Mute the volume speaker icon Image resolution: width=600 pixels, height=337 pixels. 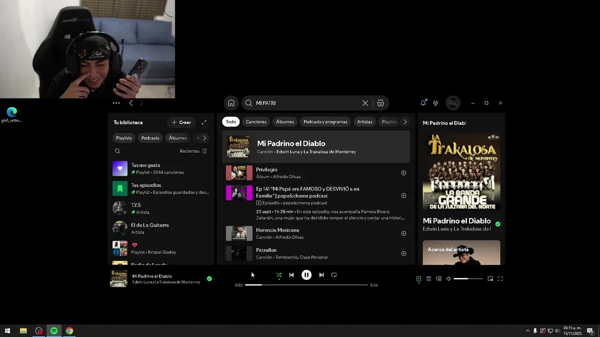pos(449,278)
